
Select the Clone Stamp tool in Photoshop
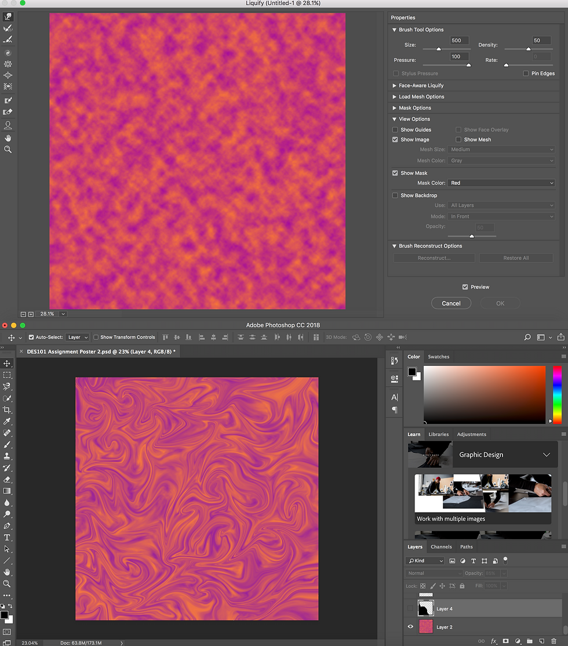7,456
